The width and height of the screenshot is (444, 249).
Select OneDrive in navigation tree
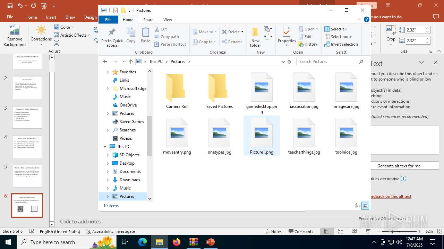[128, 105]
